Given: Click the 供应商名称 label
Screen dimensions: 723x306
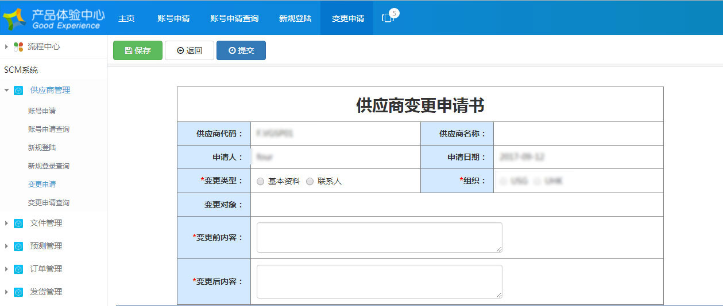Looking at the screenshot, I should [462, 134].
